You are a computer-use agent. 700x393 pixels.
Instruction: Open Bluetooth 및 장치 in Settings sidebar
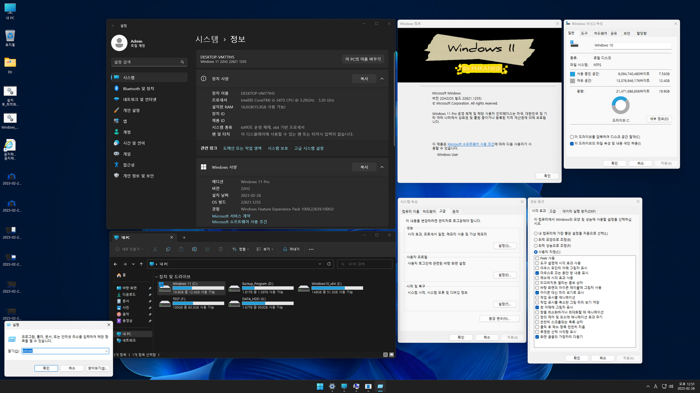coord(149,89)
